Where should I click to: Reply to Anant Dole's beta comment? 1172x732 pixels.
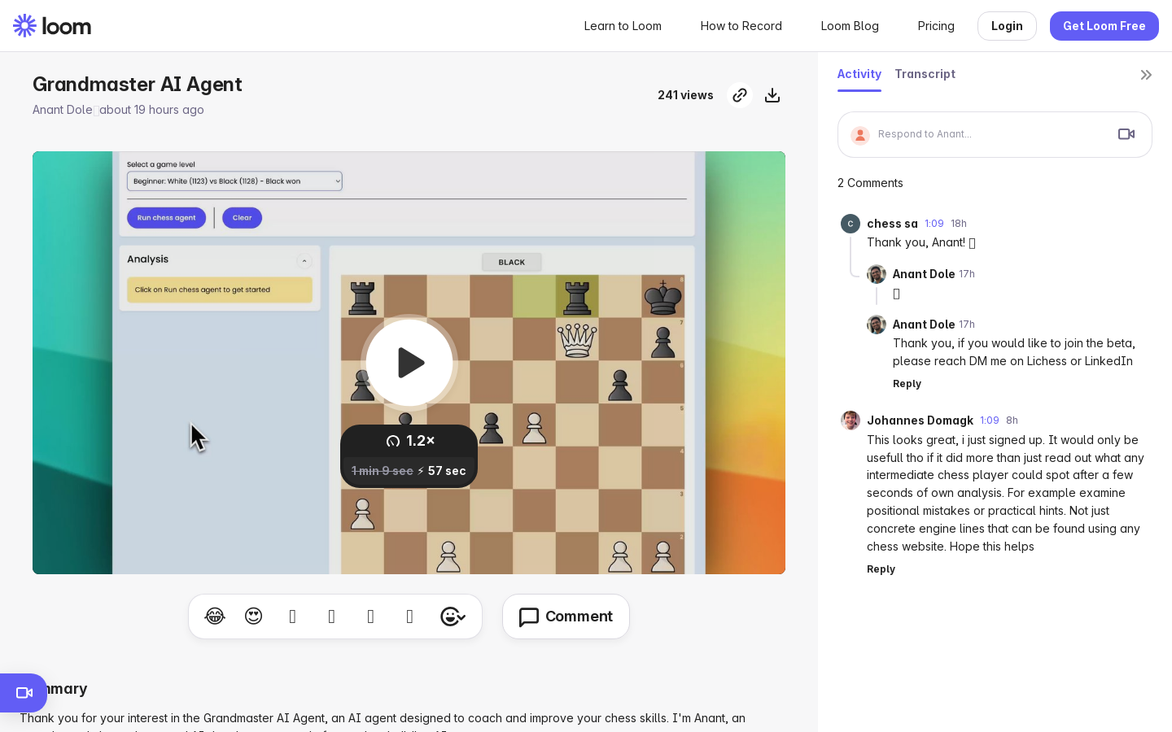[907, 384]
